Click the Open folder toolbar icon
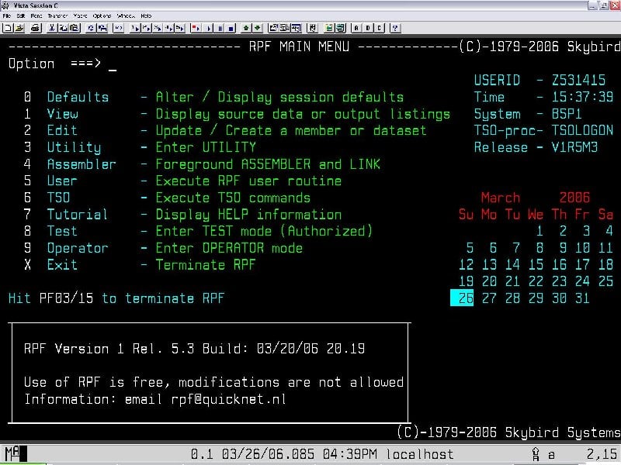The height and width of the screenshot is (465, 621). pos(19,28)
